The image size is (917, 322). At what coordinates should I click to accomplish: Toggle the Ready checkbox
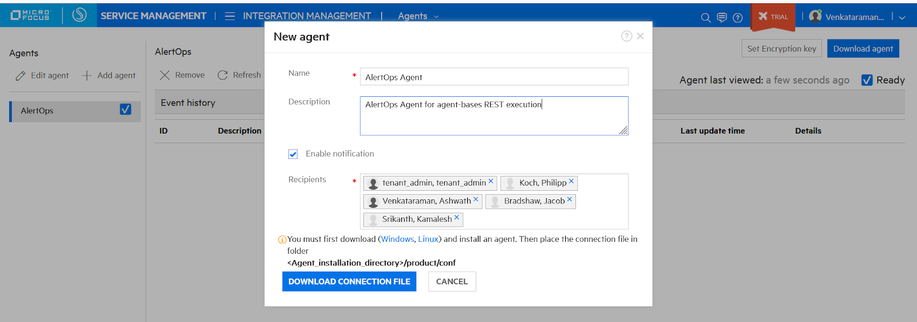click(867, 80)
